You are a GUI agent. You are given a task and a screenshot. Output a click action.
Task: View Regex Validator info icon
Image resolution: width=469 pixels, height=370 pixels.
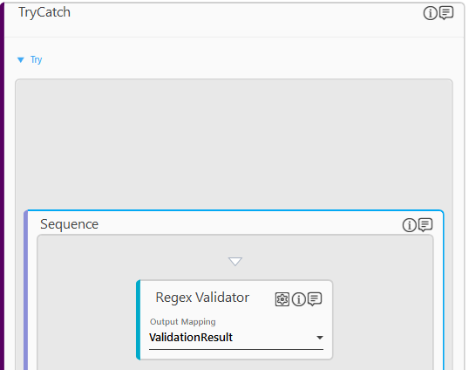coord(298,299)
